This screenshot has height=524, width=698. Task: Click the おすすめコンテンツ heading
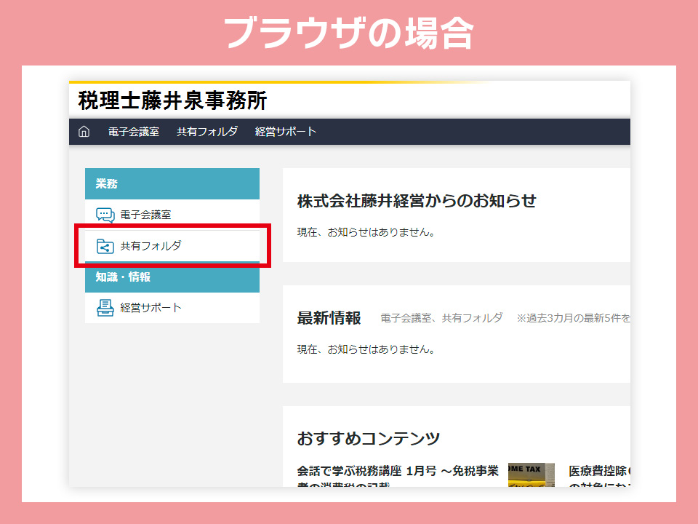(369, 439)
